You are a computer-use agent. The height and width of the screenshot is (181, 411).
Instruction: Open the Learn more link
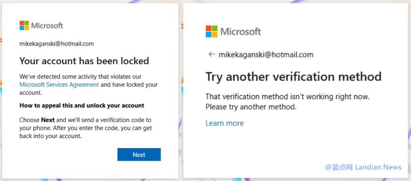click(x=224, y=123)
